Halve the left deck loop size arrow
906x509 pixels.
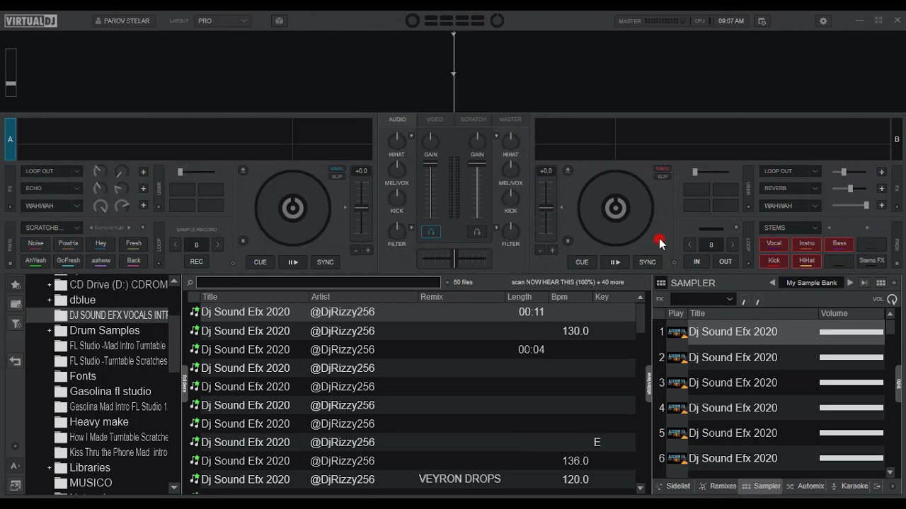(x=176, y=245)
